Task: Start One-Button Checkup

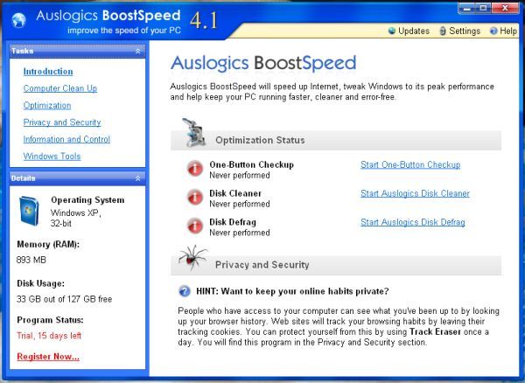Action: [410, 165]
